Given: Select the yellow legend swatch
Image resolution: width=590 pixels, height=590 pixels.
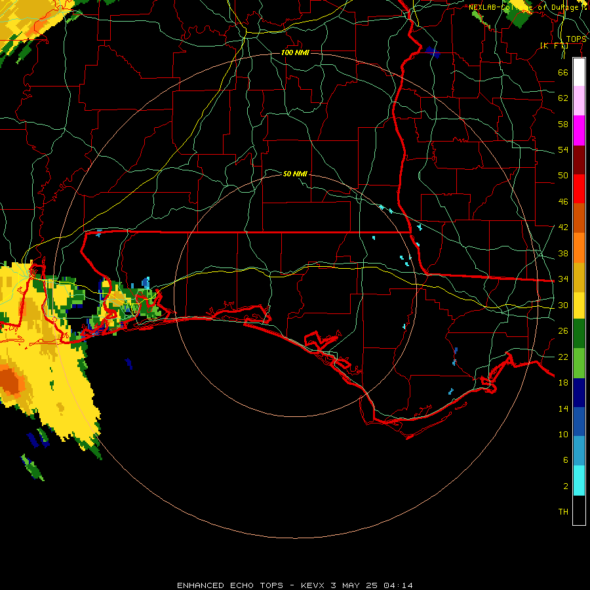Looking at the screenshot, I should (x=579, y=305).
